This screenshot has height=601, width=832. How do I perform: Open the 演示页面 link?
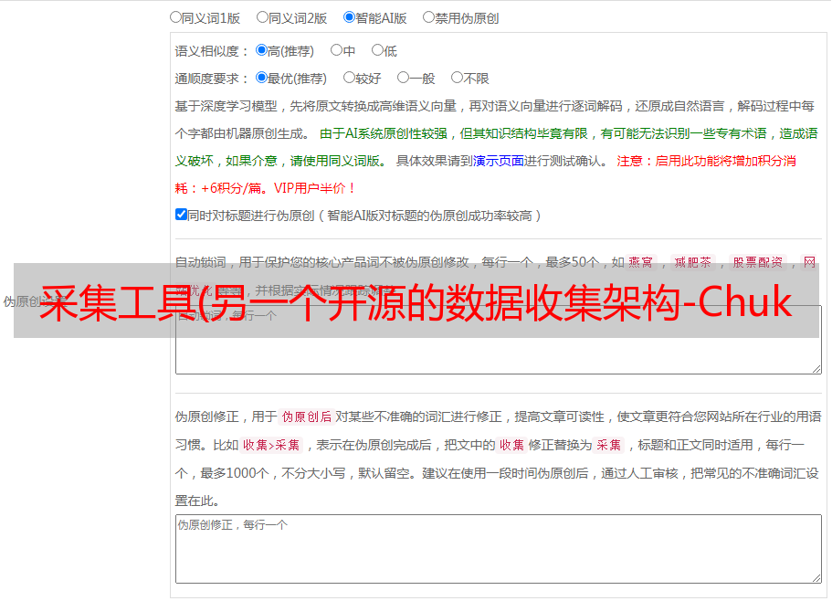498,161
